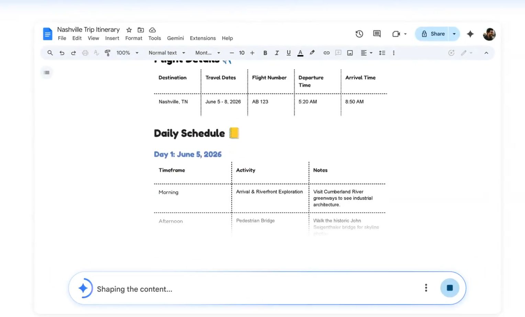The height and width of the screenshot is (317, 525).
Task: Open the Gemini menu
Action: (x=176, y=38)
